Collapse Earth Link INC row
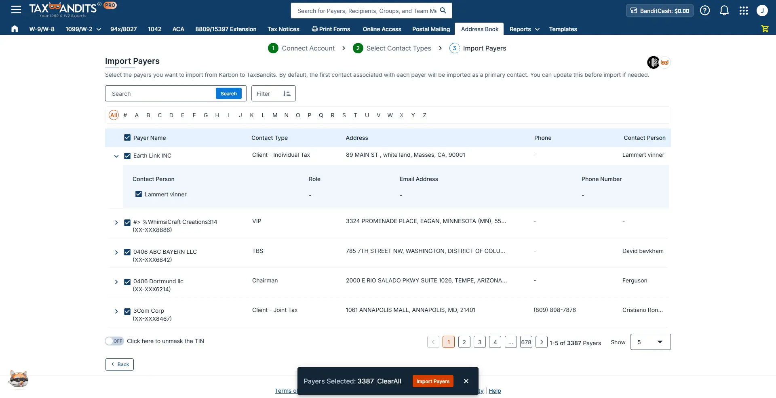The image size is (776, 398). coord(116,156)
